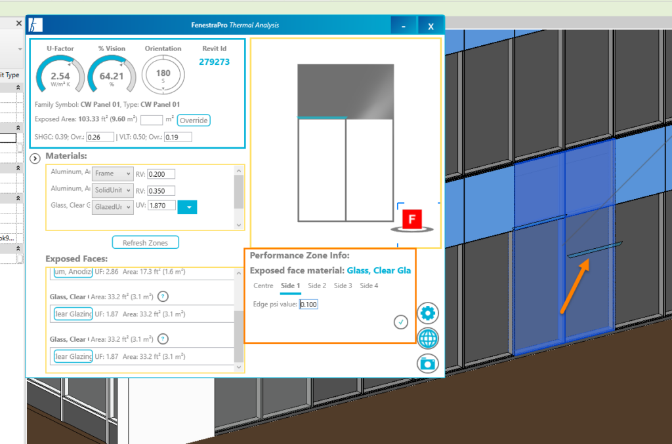Select the Side 1 tab
The width and height of the screenshot is (672, 444).
290,286
